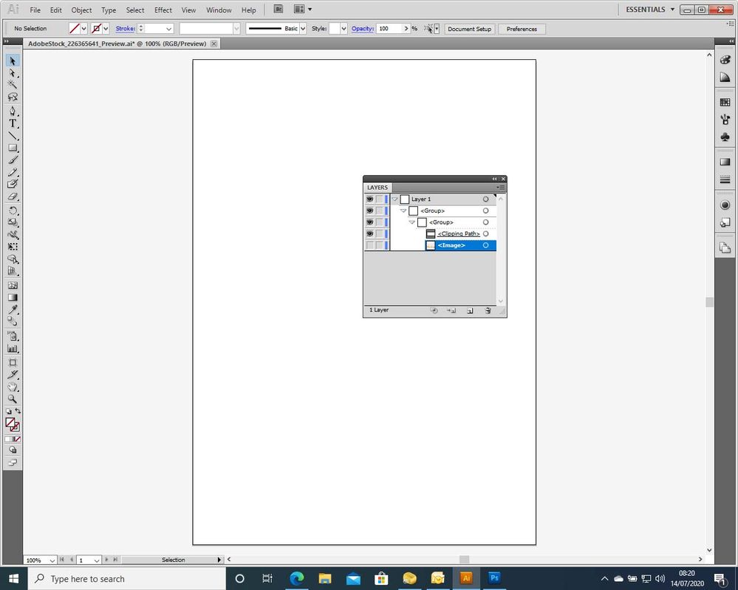
Task: Activate the Zoom tool
Action: coord(12,399)
